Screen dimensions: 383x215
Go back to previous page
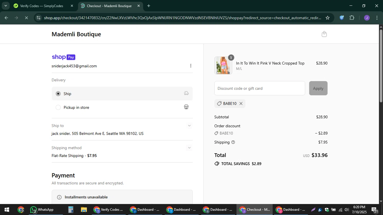pos(6,18)
